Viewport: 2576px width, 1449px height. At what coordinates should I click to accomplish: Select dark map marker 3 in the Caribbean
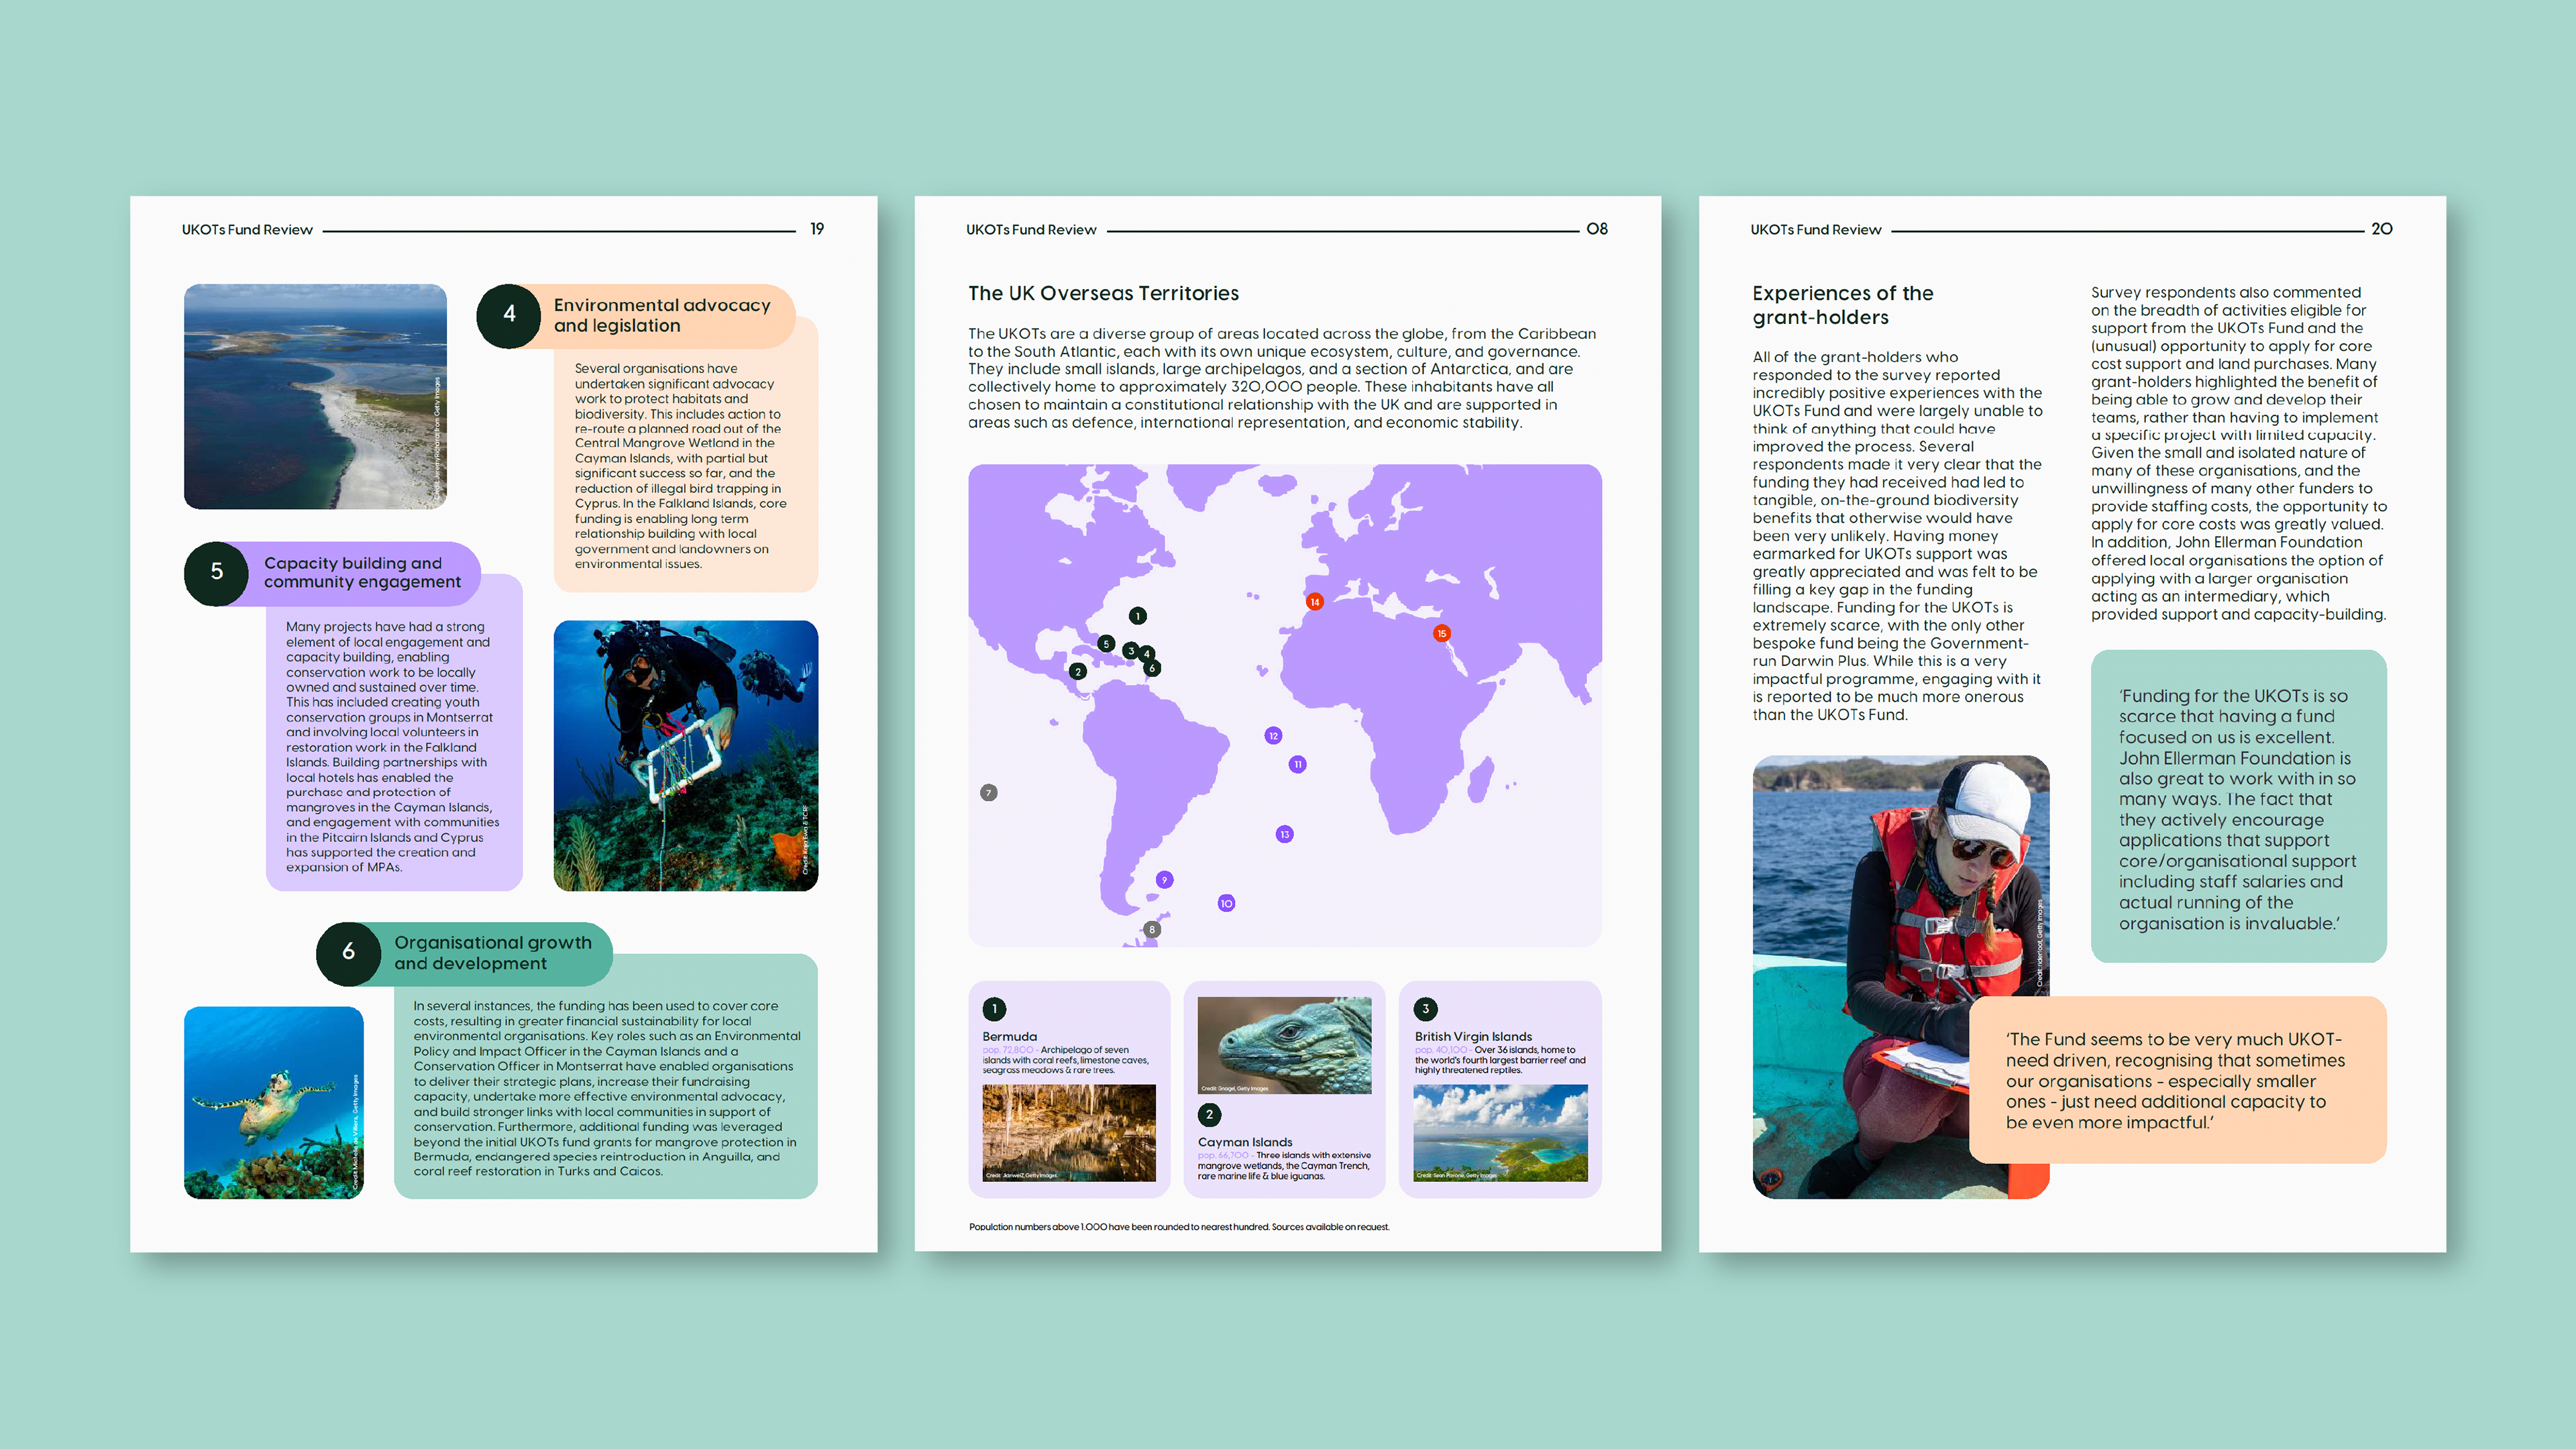[1131, 651]
